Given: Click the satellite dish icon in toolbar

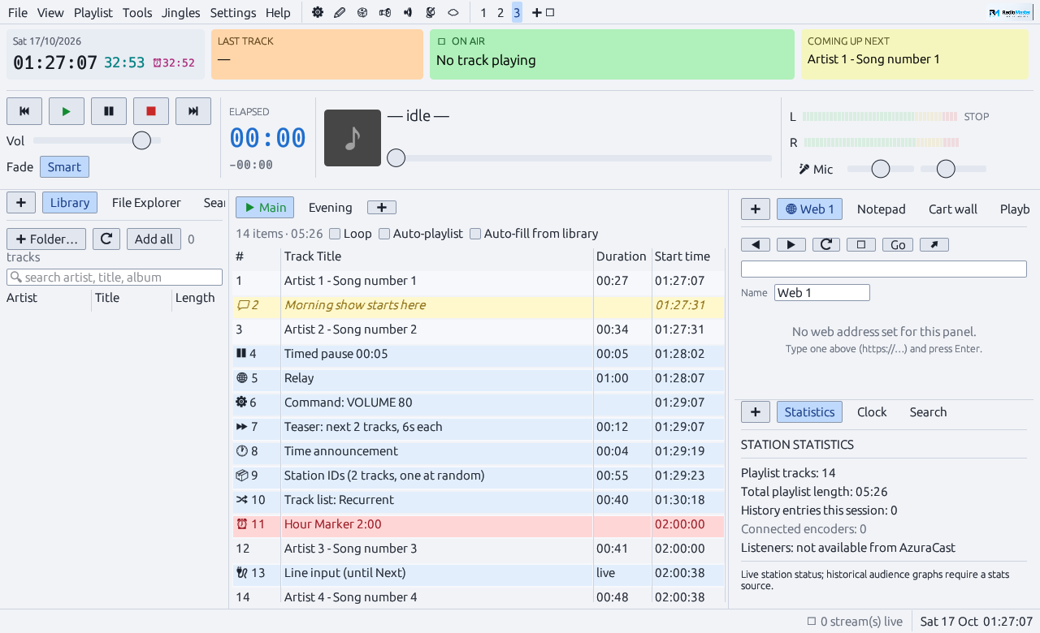Looking at the screenshot, I should coord(431,12).
